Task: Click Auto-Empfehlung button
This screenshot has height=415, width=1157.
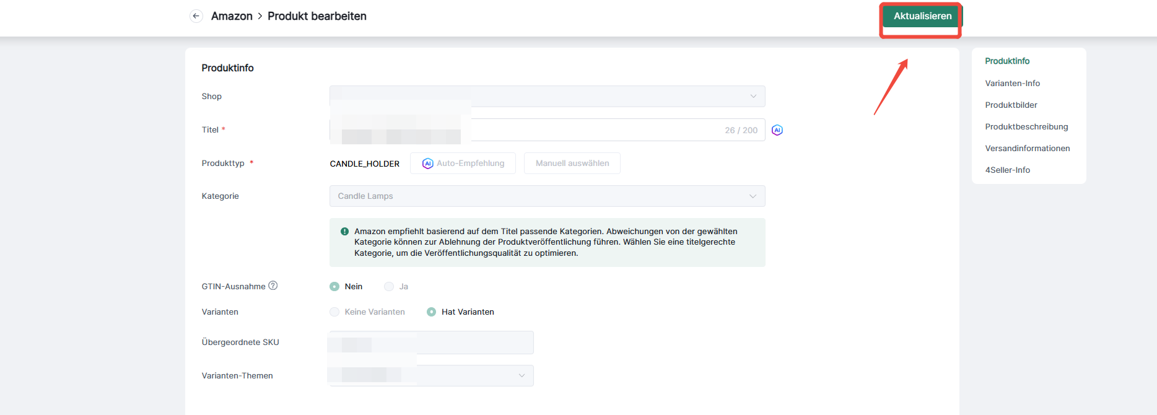Action: click(x=463, y=164)
